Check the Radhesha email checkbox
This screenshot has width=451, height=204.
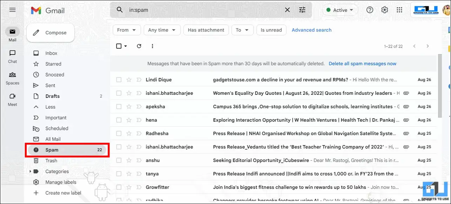[x=119, y=134]
